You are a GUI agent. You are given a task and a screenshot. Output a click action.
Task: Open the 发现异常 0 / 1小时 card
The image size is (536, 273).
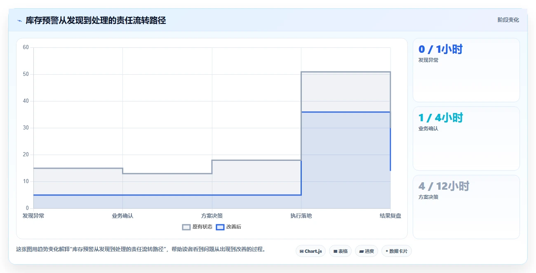pos(466,70)
